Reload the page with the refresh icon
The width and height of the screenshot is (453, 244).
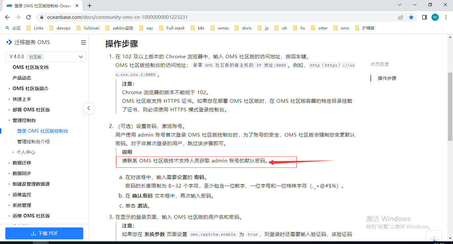click(29, 17)
